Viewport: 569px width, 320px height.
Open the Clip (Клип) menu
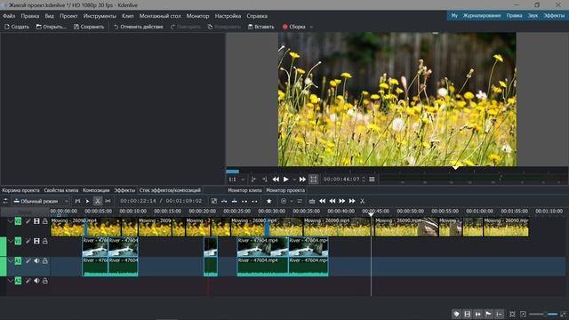point(128,16)
